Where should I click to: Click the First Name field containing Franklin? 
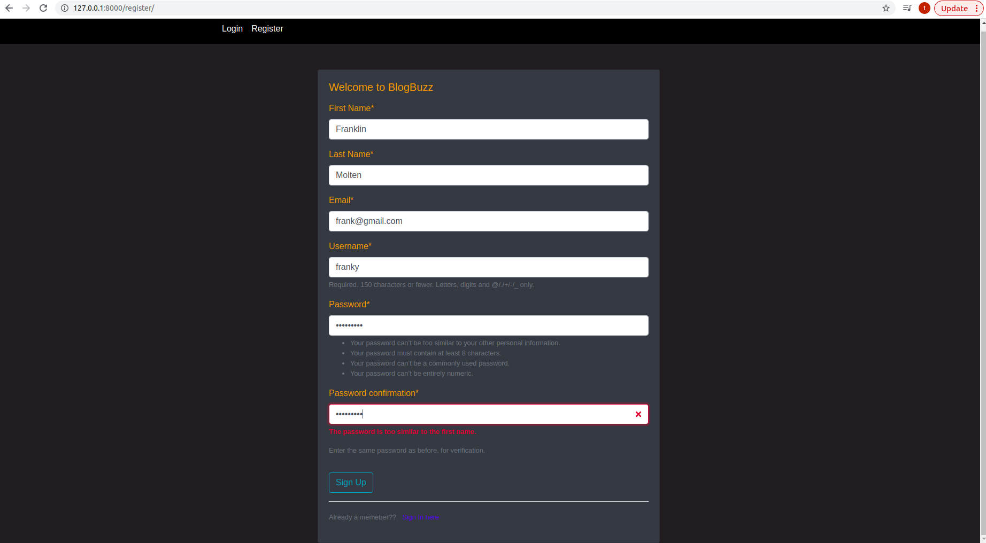pos(488,129)
